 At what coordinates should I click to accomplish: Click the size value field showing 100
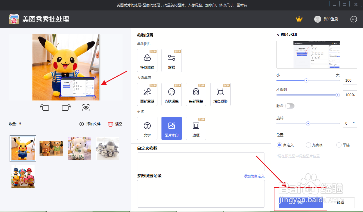point(350,80)
